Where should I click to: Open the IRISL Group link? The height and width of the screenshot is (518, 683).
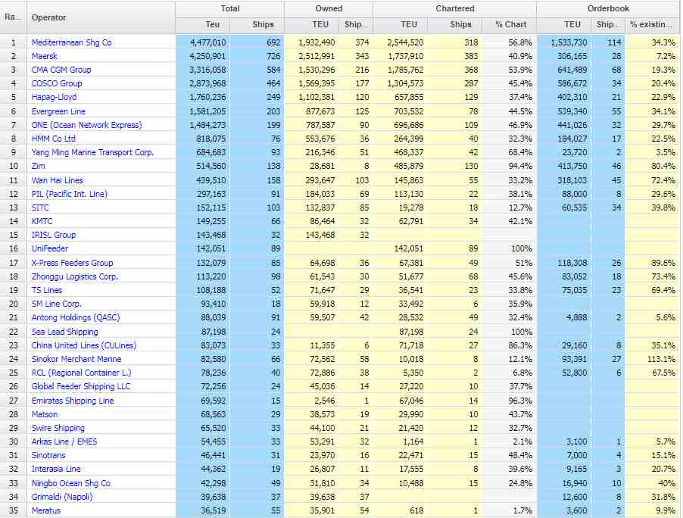click(x=54, y=234)
